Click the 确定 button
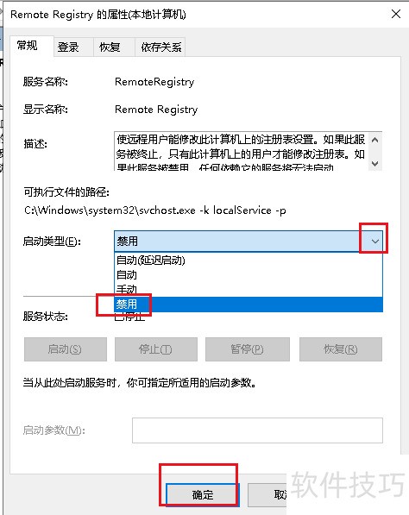 coord(203,494)
